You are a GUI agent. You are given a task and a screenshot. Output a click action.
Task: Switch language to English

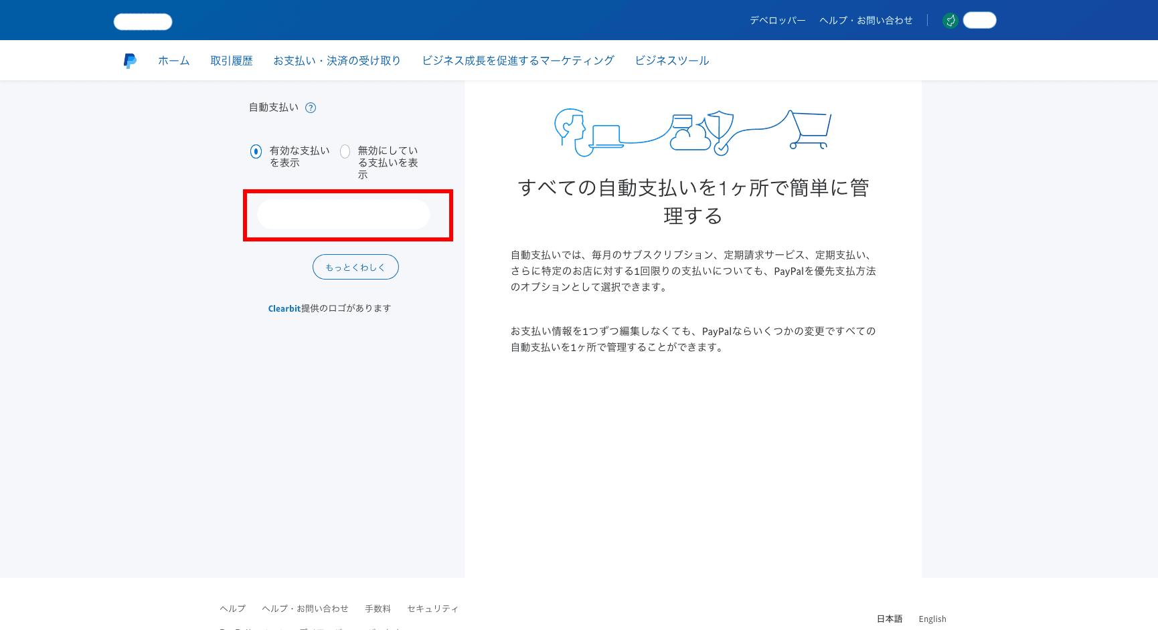932,619
